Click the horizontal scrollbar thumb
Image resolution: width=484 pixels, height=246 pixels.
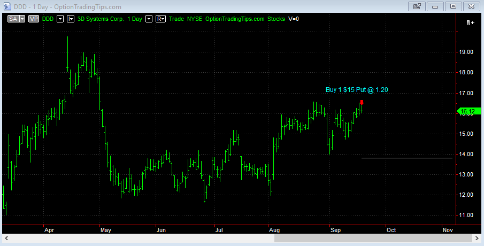[x=373, y=239]
